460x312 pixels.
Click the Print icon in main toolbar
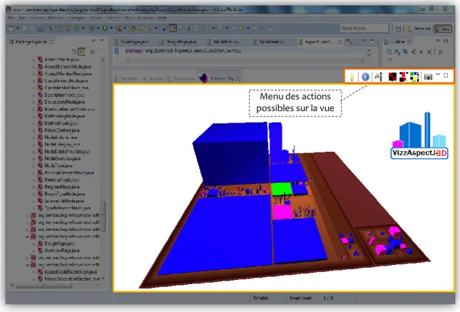point(41,28)
